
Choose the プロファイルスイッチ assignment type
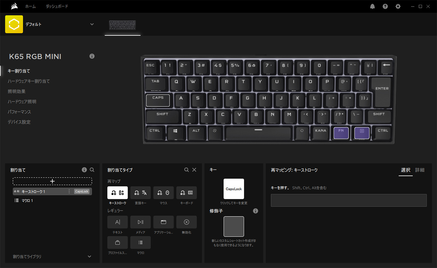click(x=117, y=242)
